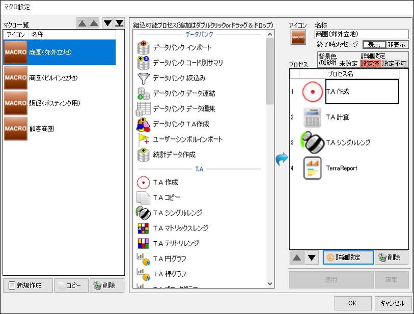Select the T.A マトリックスレンジ icon
Image resolution: width=414 pixels, height=314 pixels.
tap(144, 228)
